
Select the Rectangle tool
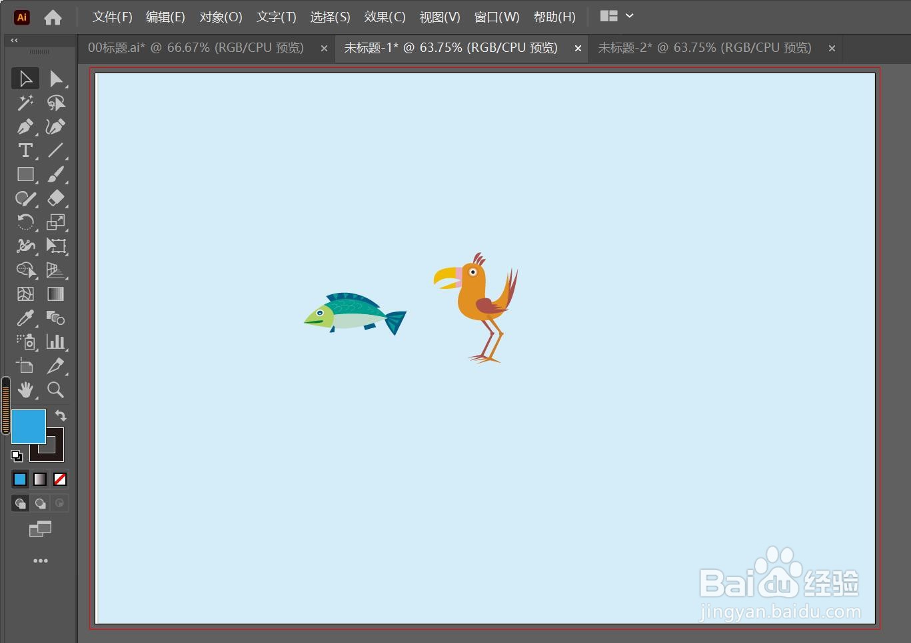point(25,174)
